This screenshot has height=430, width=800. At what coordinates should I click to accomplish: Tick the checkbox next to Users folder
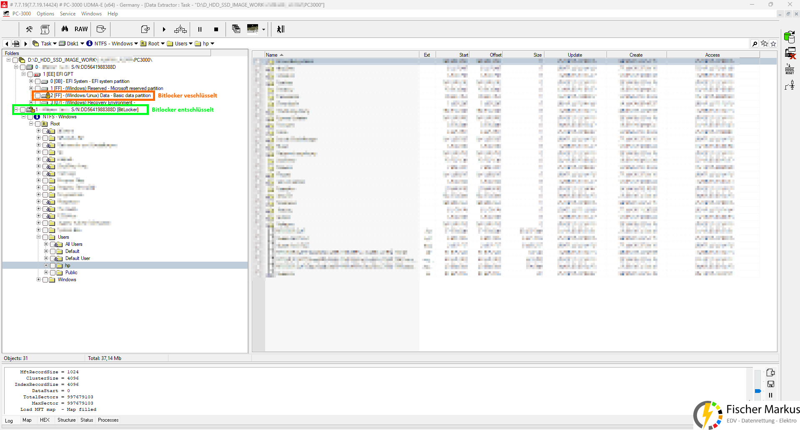45,237
